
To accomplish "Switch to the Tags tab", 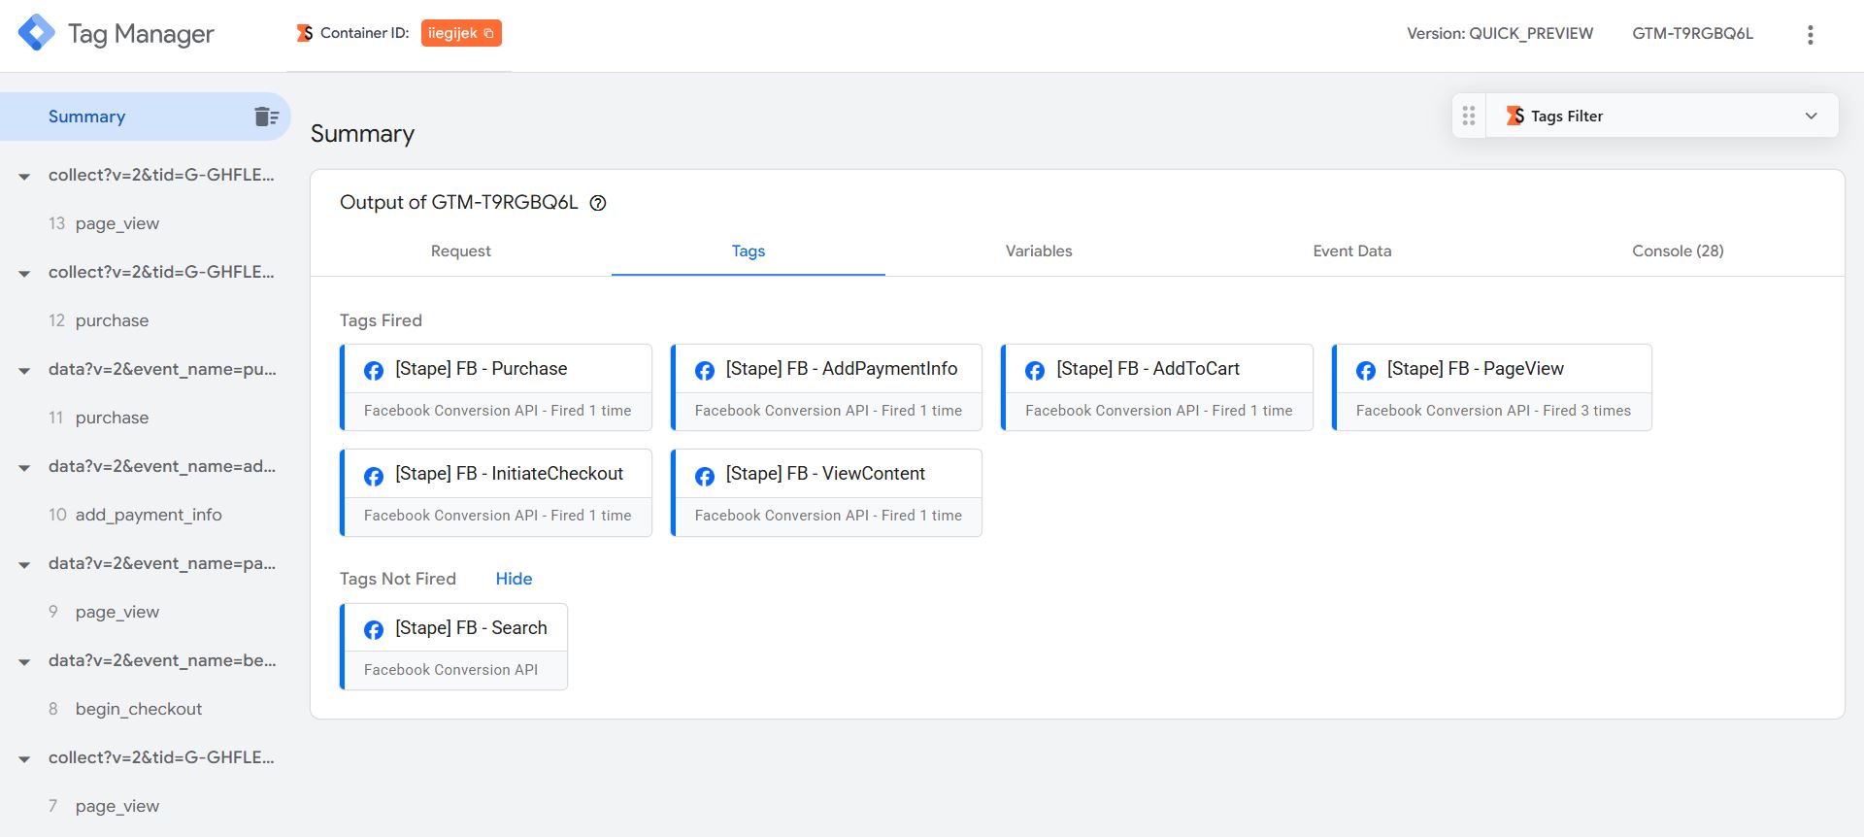I will click(749, 251).
